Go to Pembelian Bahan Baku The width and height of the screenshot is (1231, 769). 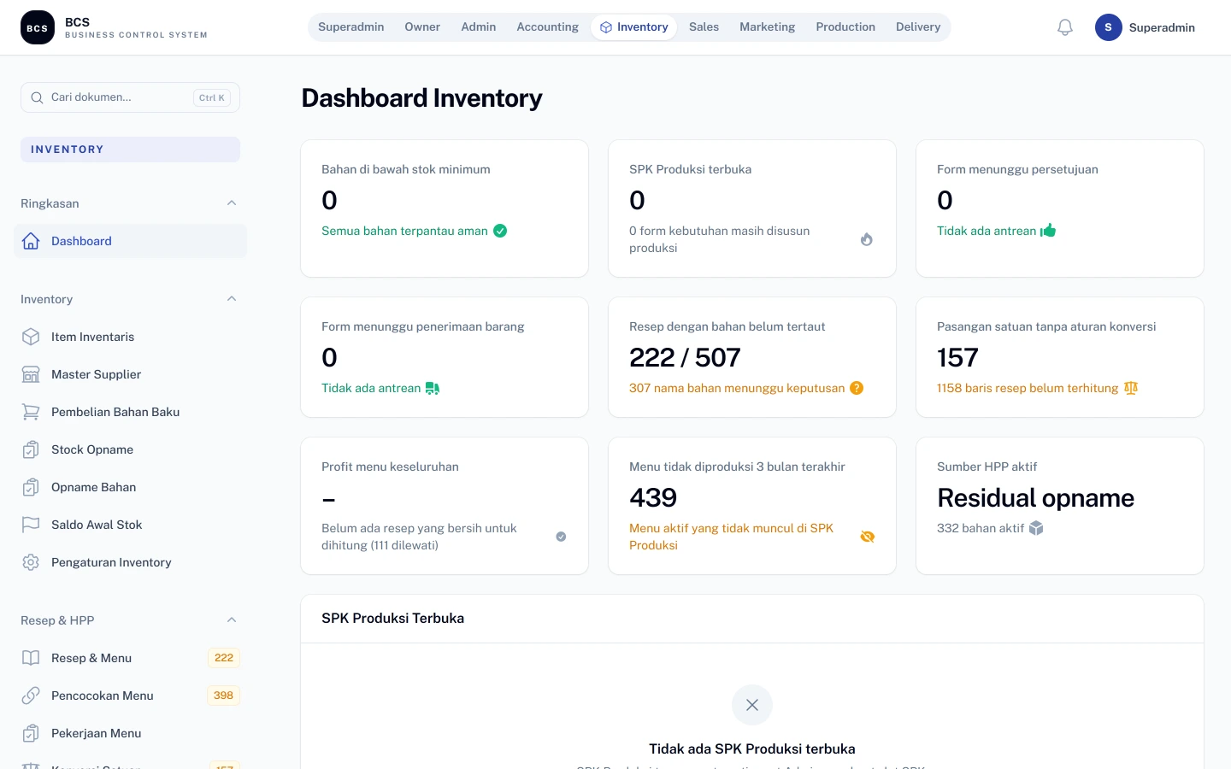tap(130, 412)
